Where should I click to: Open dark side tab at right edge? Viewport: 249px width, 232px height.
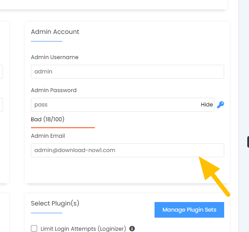tap(248, 142)
